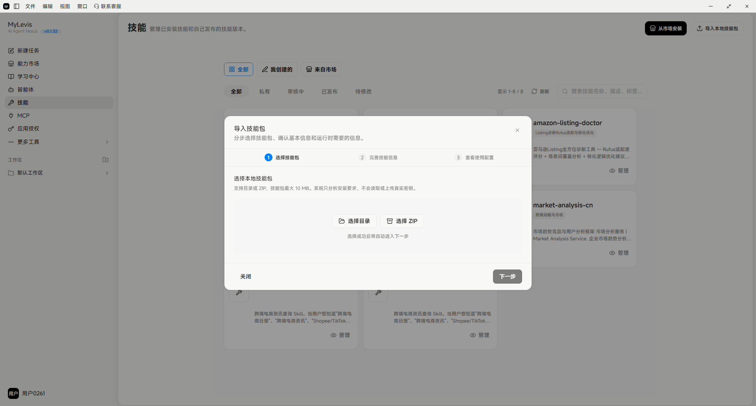
Task: Close the 导入技能包 dialog with X
Action: pyautogui.click(x=517, y=130)
